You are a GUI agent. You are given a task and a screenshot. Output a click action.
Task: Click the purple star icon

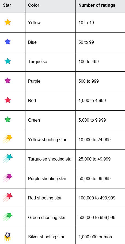point(7,81)
